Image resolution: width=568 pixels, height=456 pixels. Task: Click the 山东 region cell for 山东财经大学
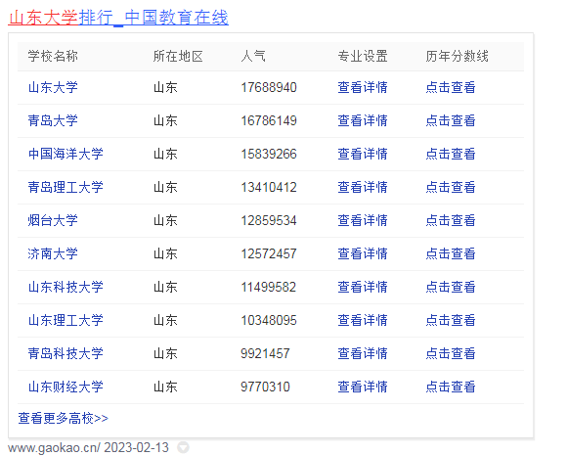(x=165, y=387)
